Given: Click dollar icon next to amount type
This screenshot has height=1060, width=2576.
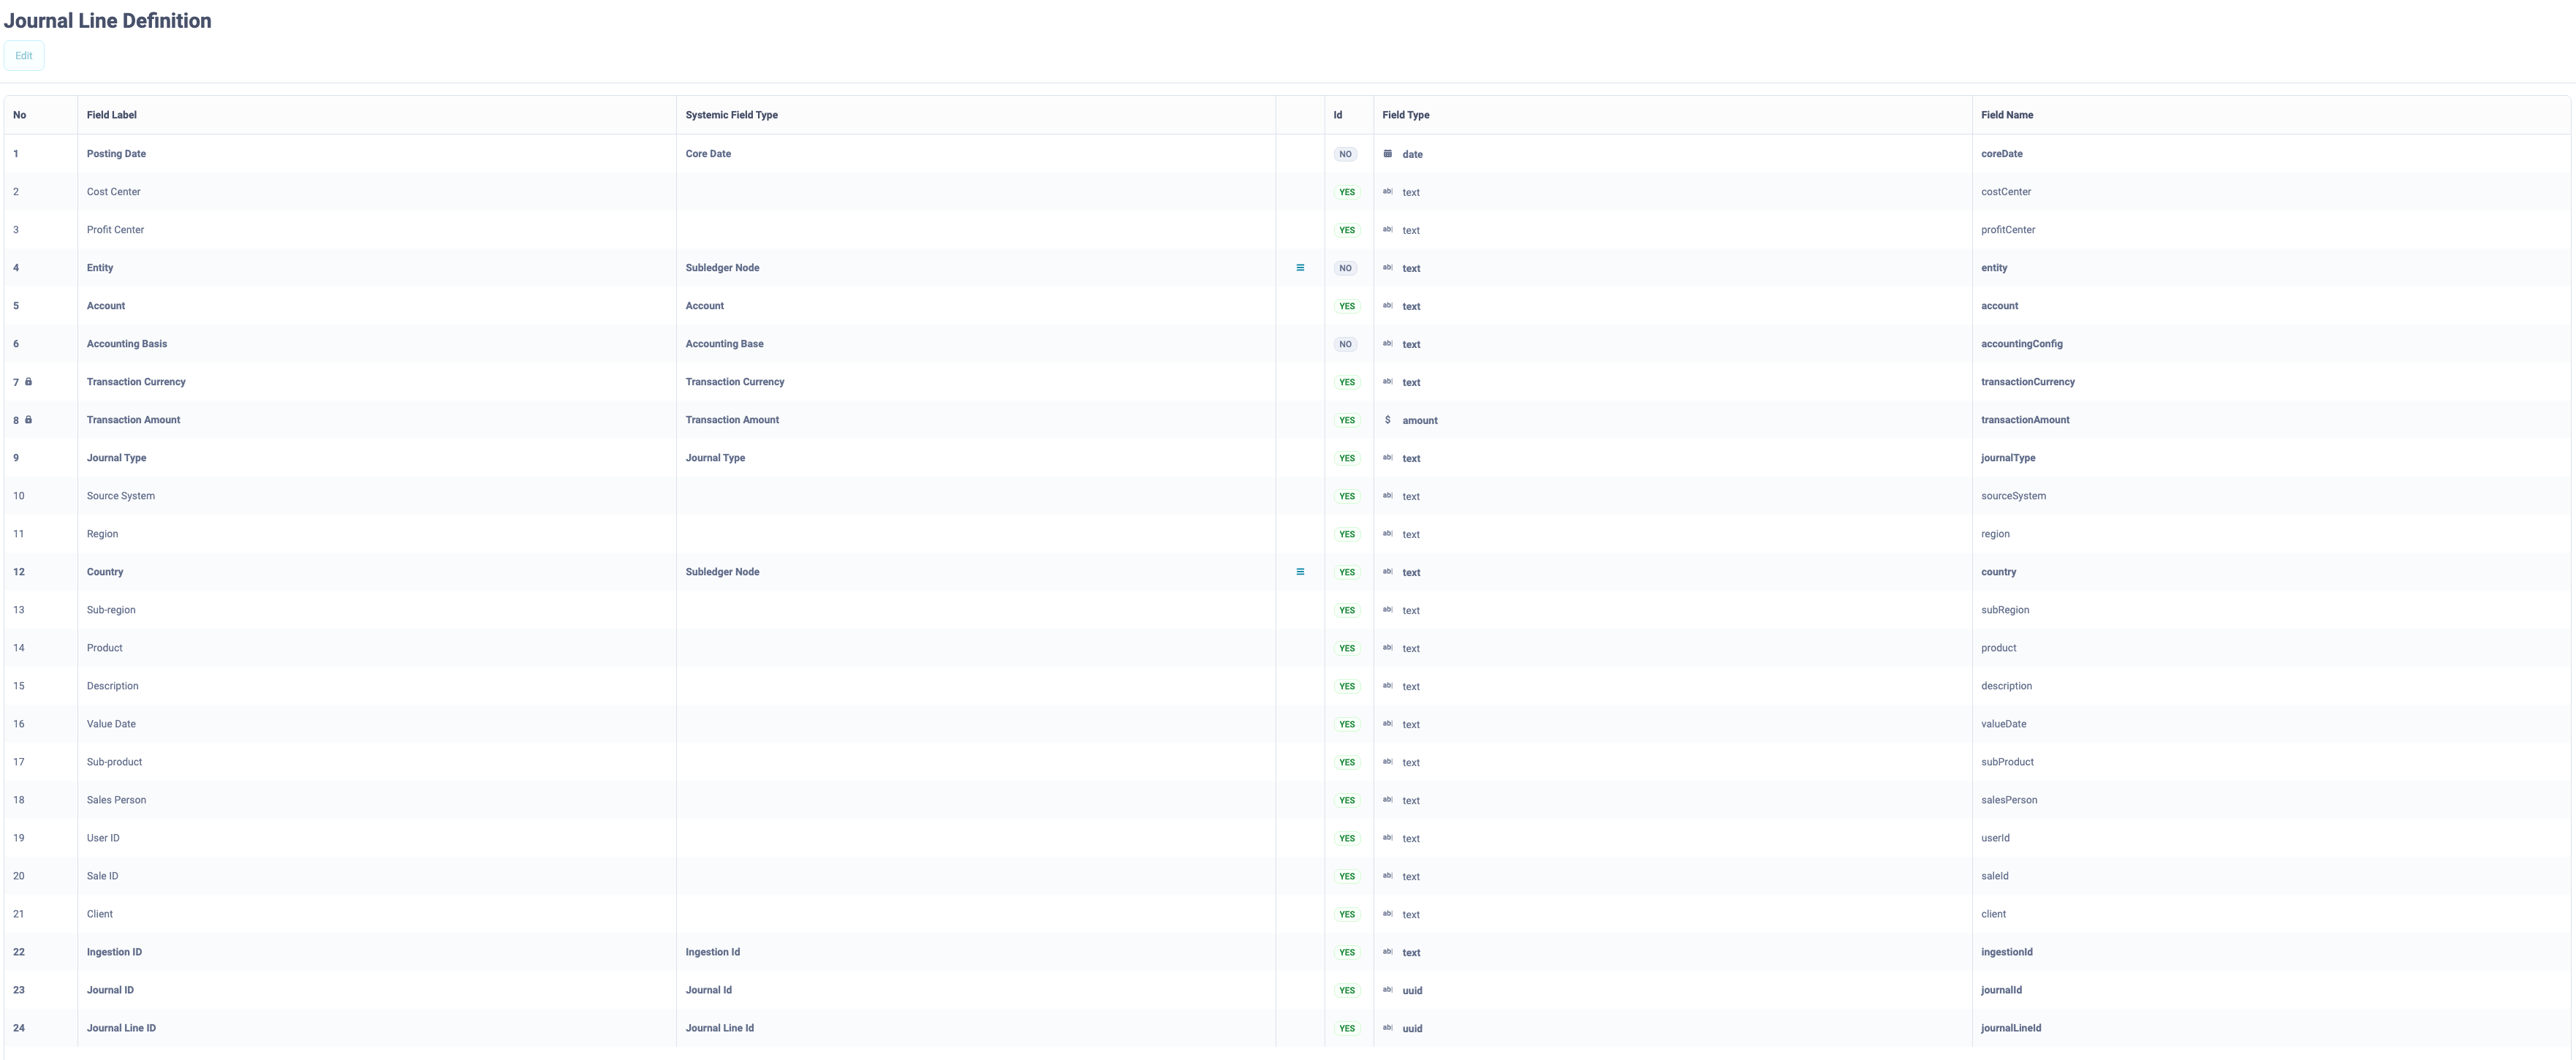Looking at the screenshot, I should (x=1387, y=420).
